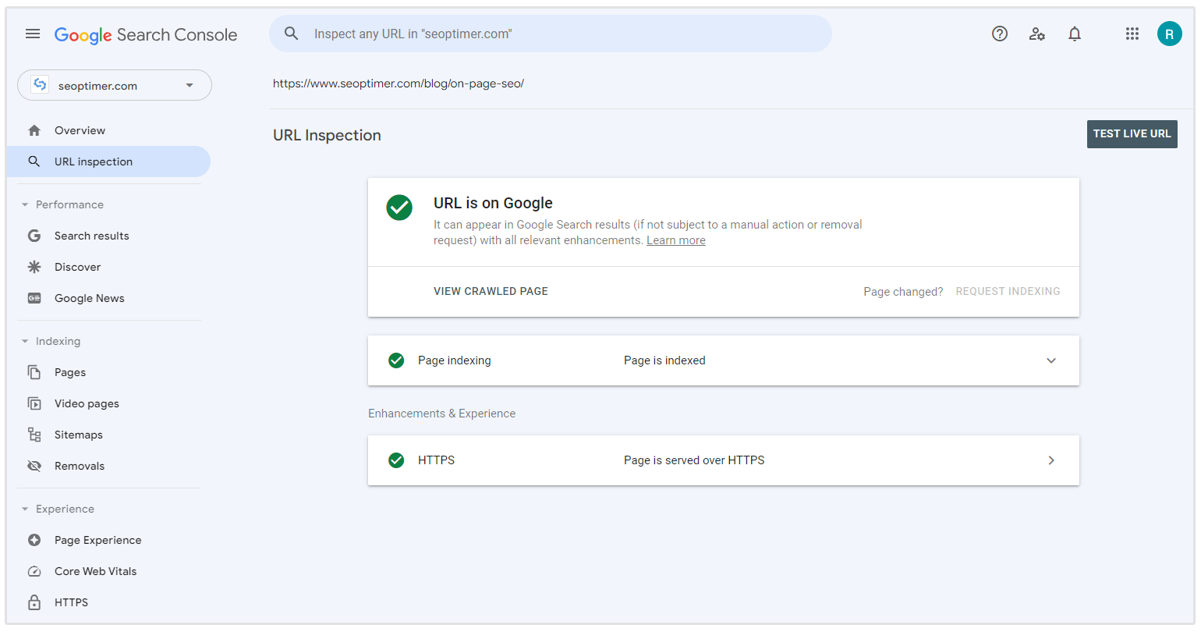Click the Sitemaps icon in sidebar
The width and height of the screenshot is (1201, 632).
pos(34,435)
